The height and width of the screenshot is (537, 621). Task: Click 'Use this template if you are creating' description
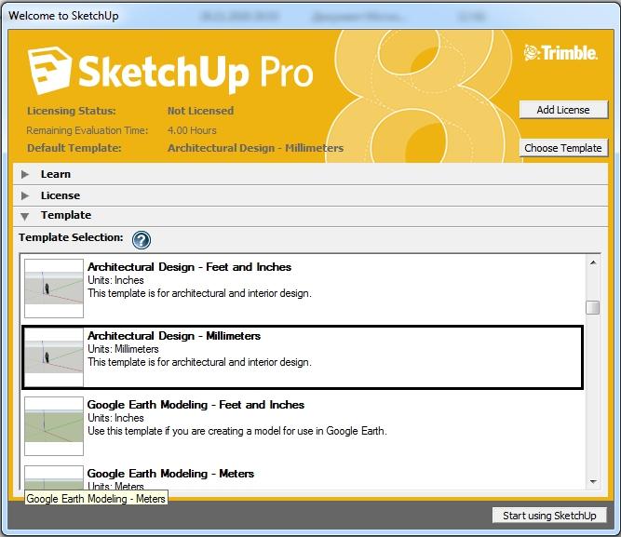coord(237,431)
